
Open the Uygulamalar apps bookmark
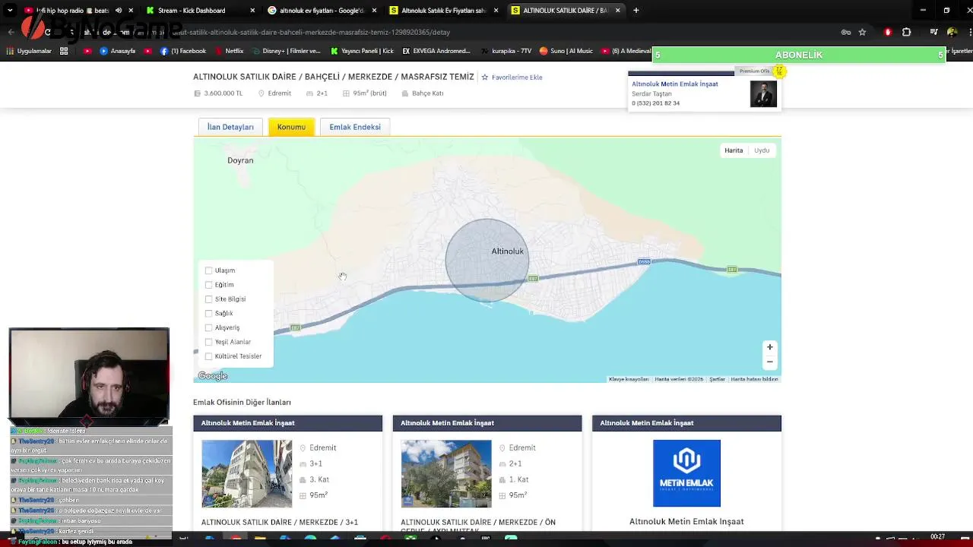[x=29, y=51]
